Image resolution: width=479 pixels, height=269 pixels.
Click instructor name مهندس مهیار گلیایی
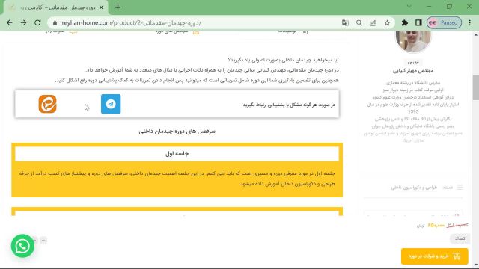[x=413, y=71]
